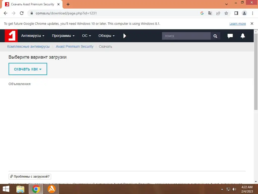Open the translate page icon
Screen dimensions: 258x194
coord(210,13)
